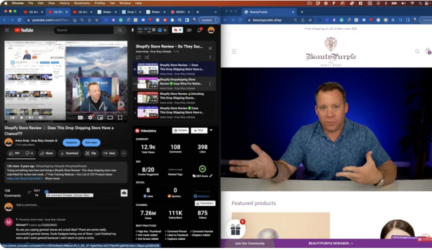Like the video showing 397 likes
The image size is (432, 251).
click(15, 153)
